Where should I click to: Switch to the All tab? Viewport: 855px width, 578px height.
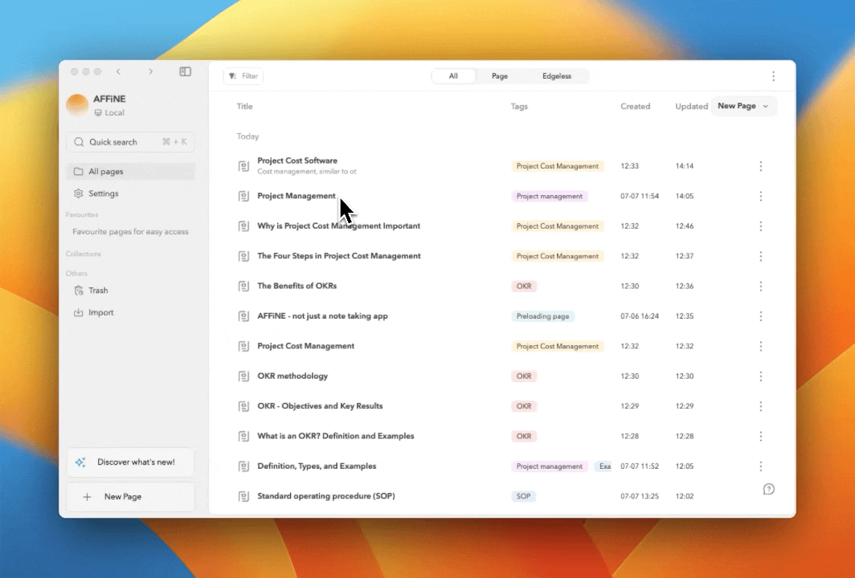[x=453, y=76]
